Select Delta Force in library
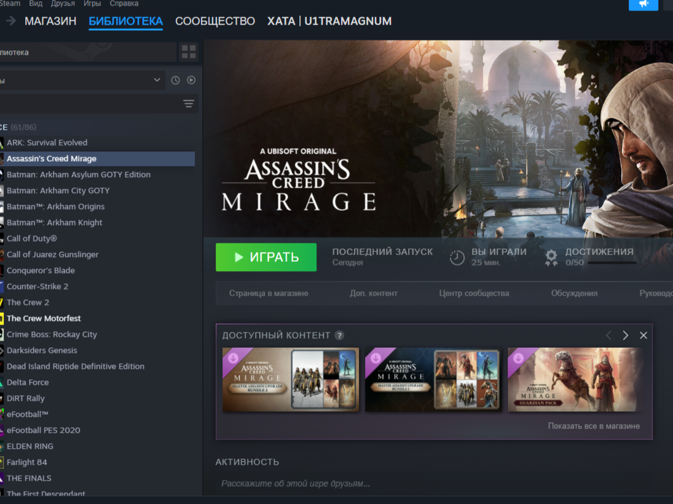 point(98,382)
